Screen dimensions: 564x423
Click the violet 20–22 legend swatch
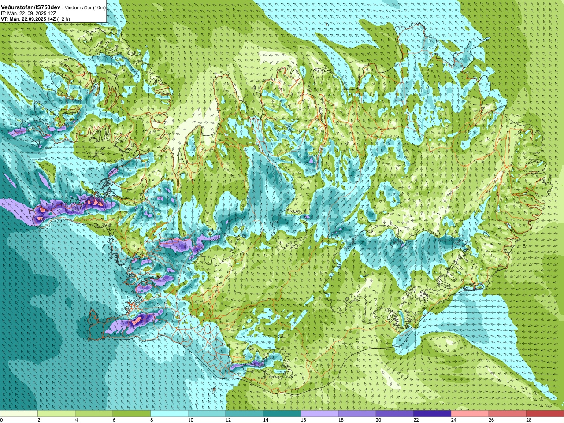[x=395, y=414]
